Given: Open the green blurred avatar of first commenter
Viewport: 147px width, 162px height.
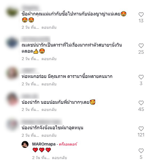Looking at the screenshot, I should coord(12,12).
